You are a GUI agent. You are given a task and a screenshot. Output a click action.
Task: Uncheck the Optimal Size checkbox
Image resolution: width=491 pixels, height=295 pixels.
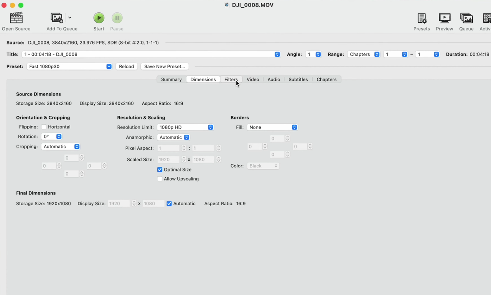point(160,170)
